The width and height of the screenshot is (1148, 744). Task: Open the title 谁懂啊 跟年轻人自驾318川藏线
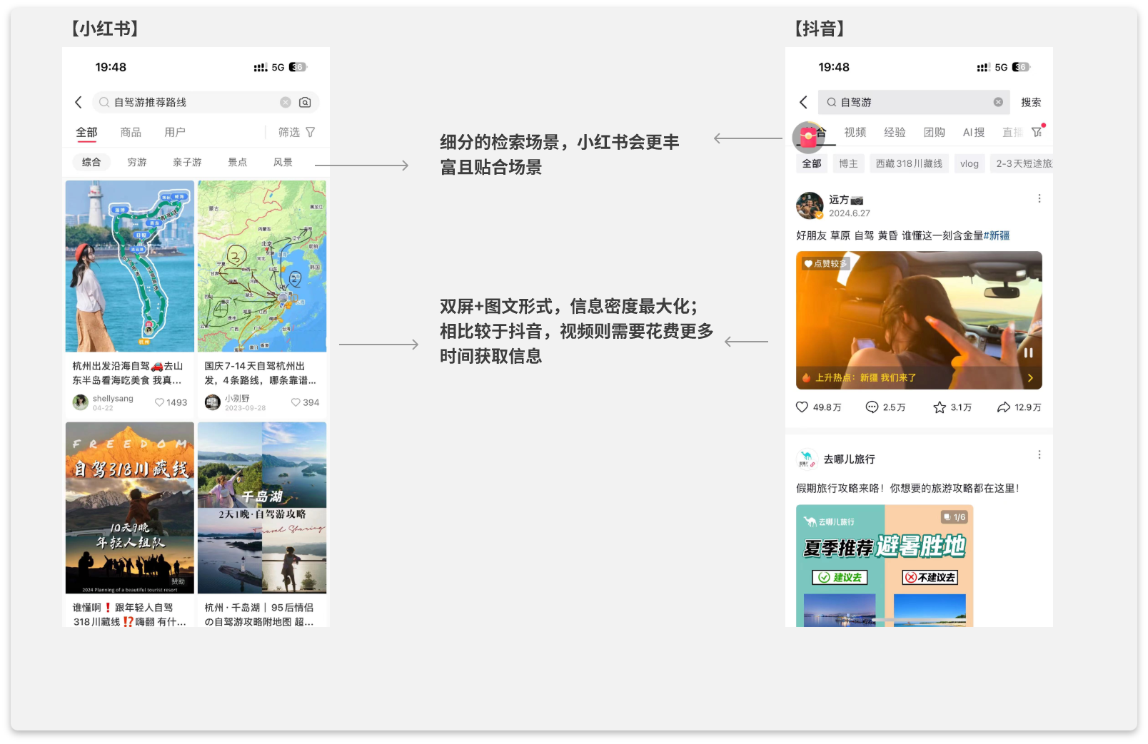(x=129, y=614)
